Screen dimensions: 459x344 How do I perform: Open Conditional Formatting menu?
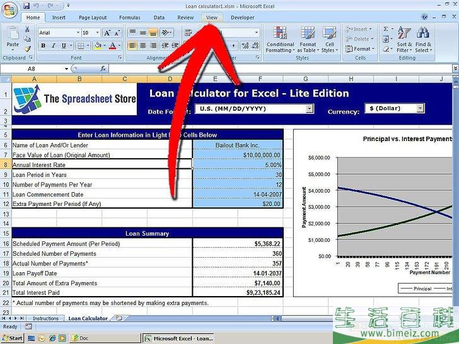tap(280, 40)
